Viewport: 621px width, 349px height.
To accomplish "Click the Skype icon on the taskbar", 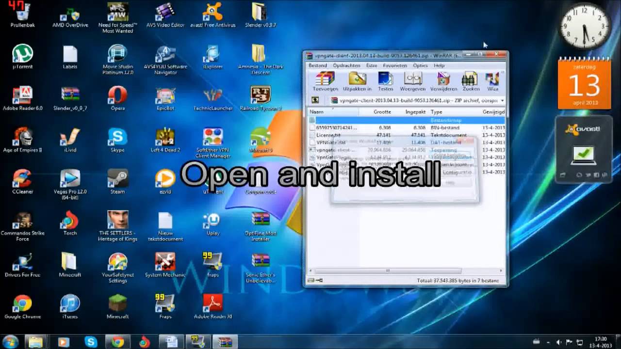I will pyautogui.click(x=90, y=342).
